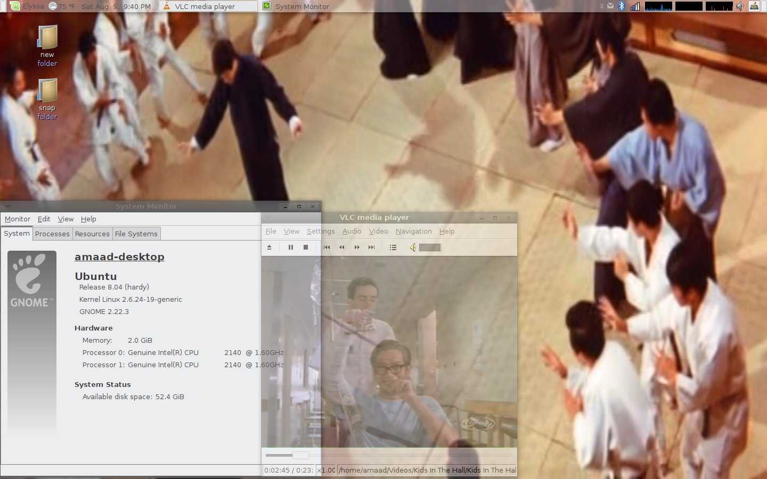Click the mail envelope tray icon
The height and width of the screenshot is (479, 767).
click(x=610, y=6)
